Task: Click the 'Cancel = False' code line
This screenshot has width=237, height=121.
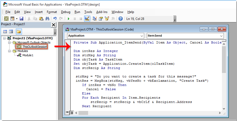Action: point(101,89)
